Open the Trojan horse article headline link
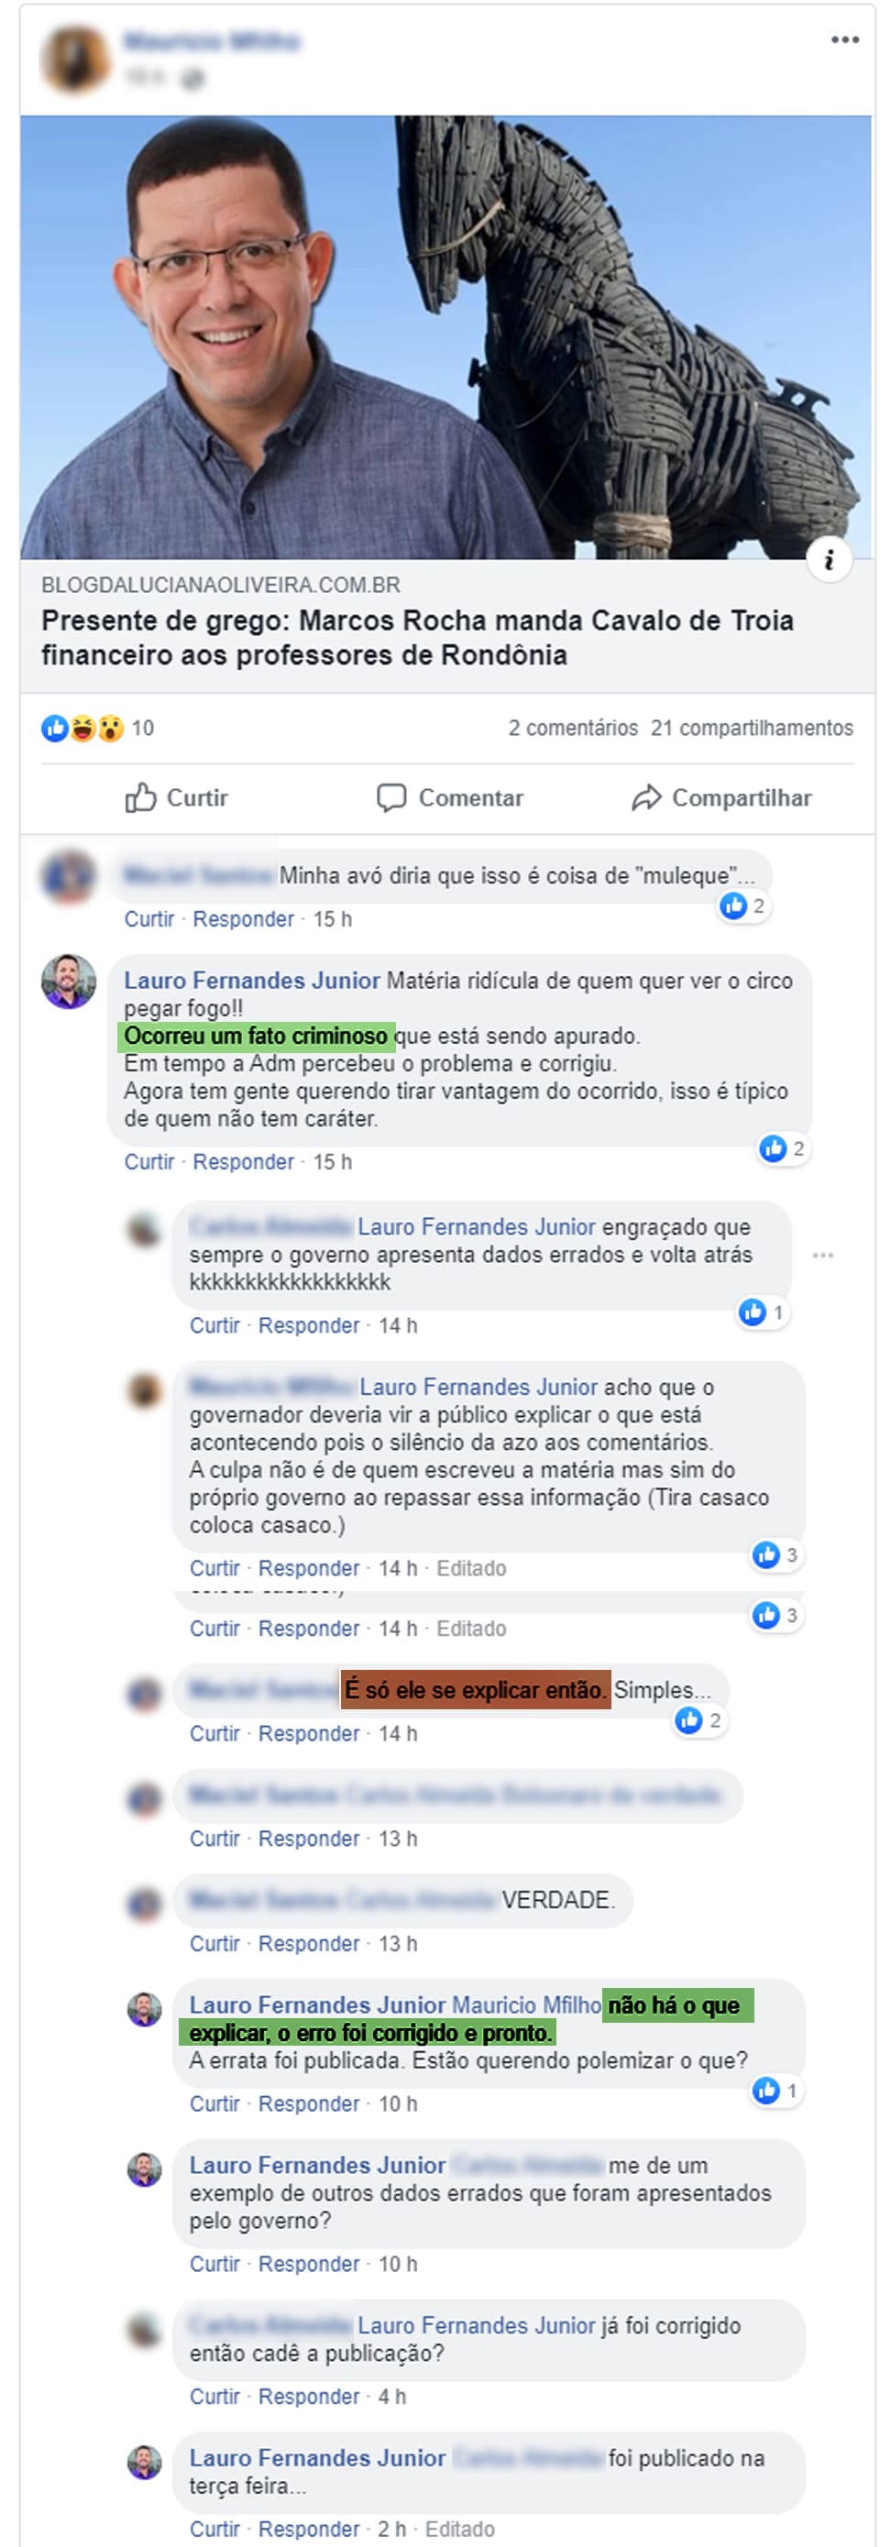880x2547 pixels. point(417,638)
